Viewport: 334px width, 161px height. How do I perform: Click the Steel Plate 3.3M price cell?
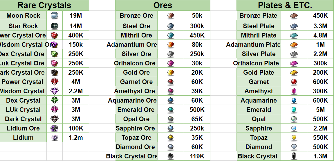coord(320,26)
